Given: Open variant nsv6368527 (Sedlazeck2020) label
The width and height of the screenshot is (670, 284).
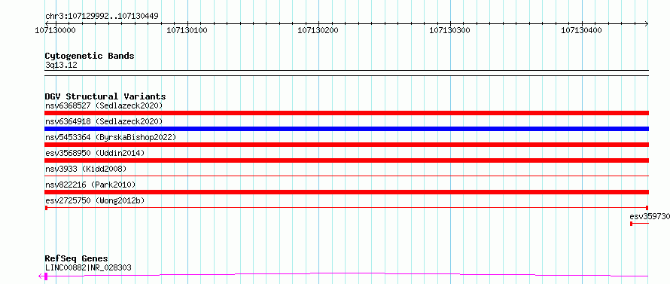Looking at the screenshot, I should tap(104, 105).
